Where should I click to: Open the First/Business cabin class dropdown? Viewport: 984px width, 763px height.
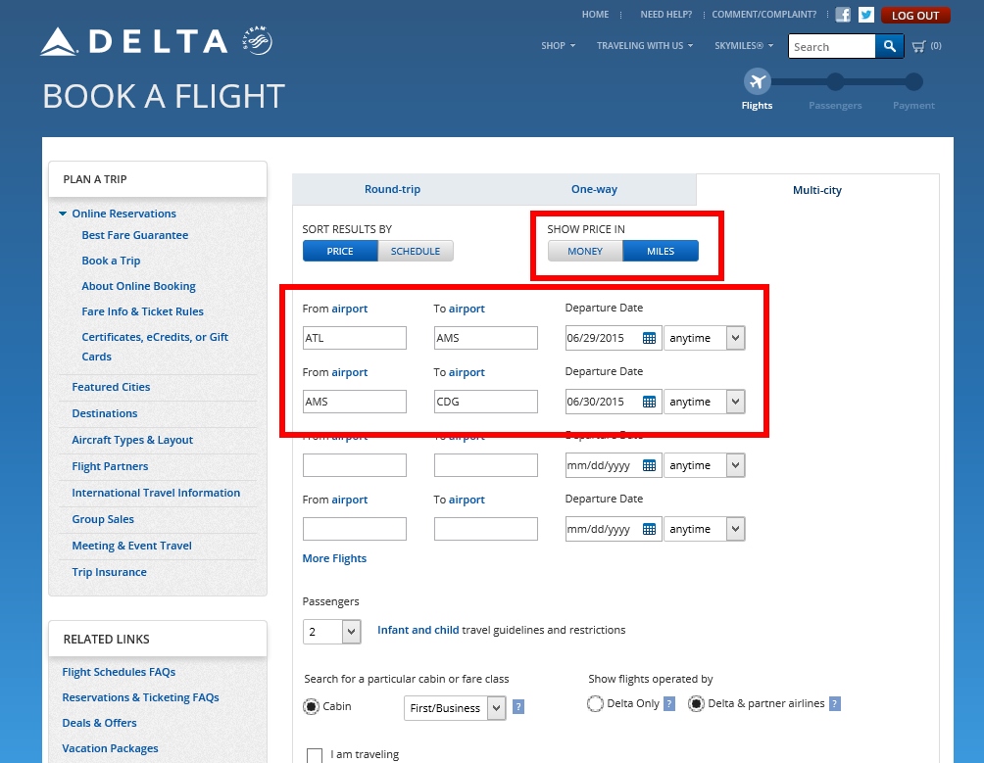(454, 707)
